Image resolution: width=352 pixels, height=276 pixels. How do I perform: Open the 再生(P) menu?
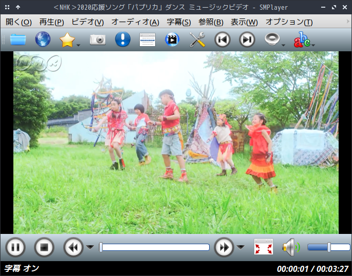[51, 22]
